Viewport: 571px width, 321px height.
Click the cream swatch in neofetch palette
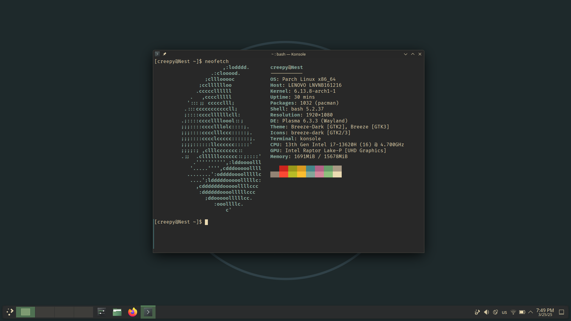[x=337, y=174]
